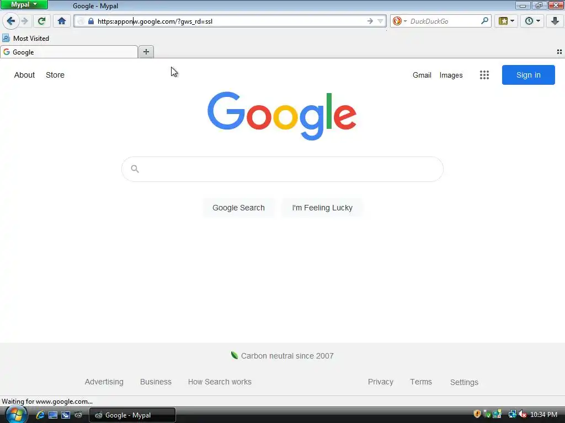Focus the main Google search field

coord(282,169)
